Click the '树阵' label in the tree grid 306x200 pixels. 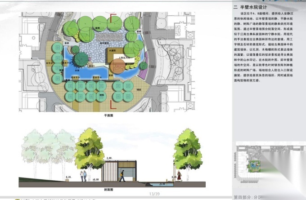(x=102, y=95)
